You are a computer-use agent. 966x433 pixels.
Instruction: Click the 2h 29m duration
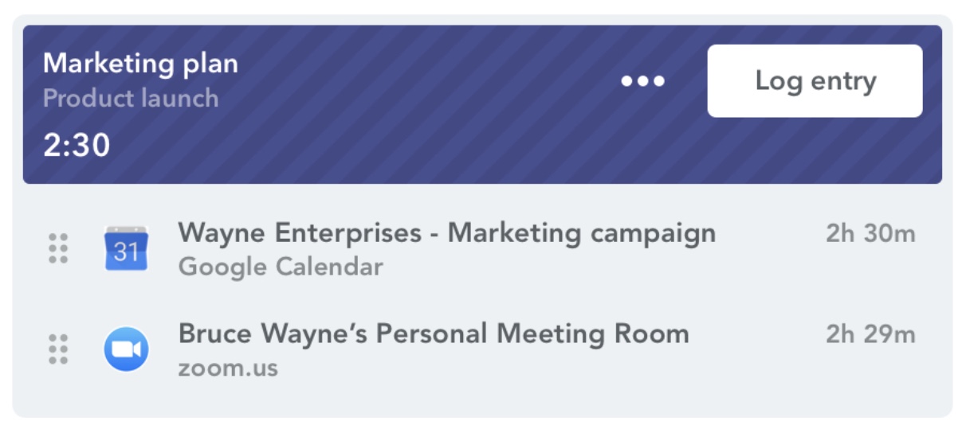click(870, 334)
